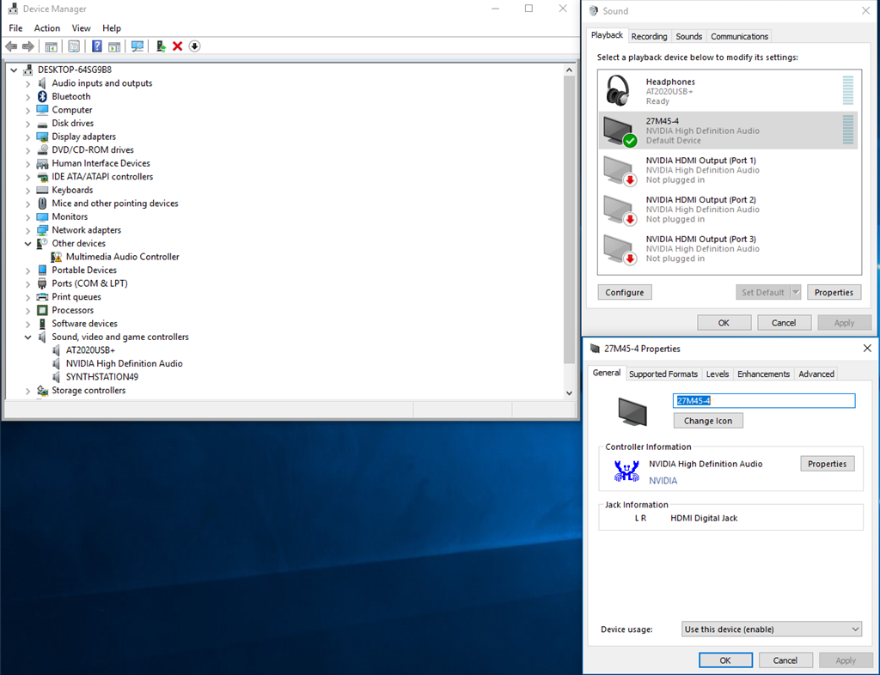Click the Update device driver toolbar icon

tap(161, 46)
